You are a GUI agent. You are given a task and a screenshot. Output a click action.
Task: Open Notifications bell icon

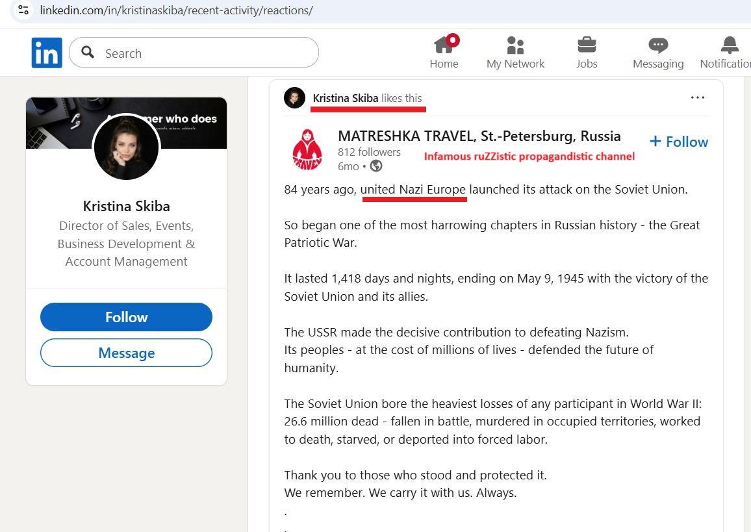click(x=730, y=45)
